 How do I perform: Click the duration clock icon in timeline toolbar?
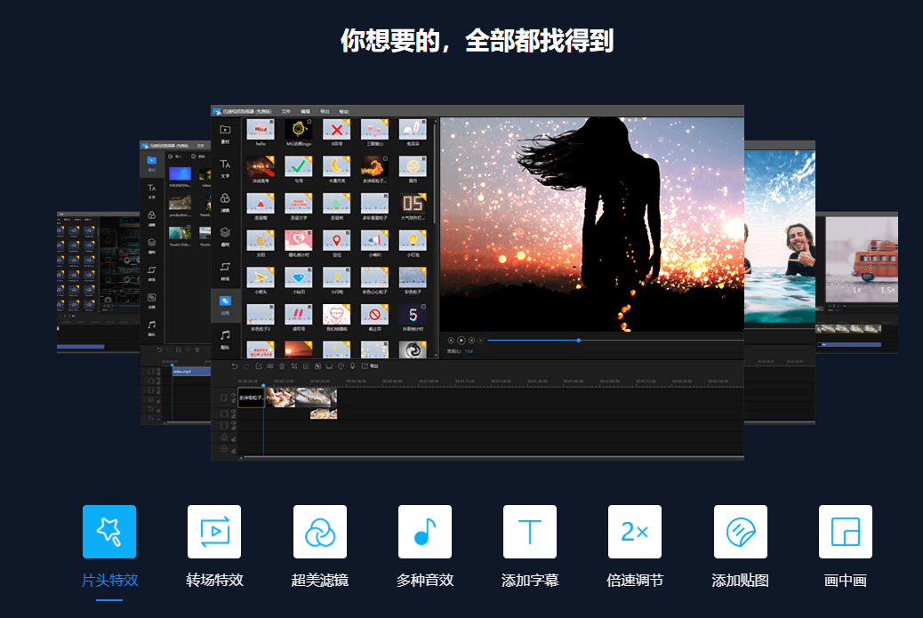point(341,366)
